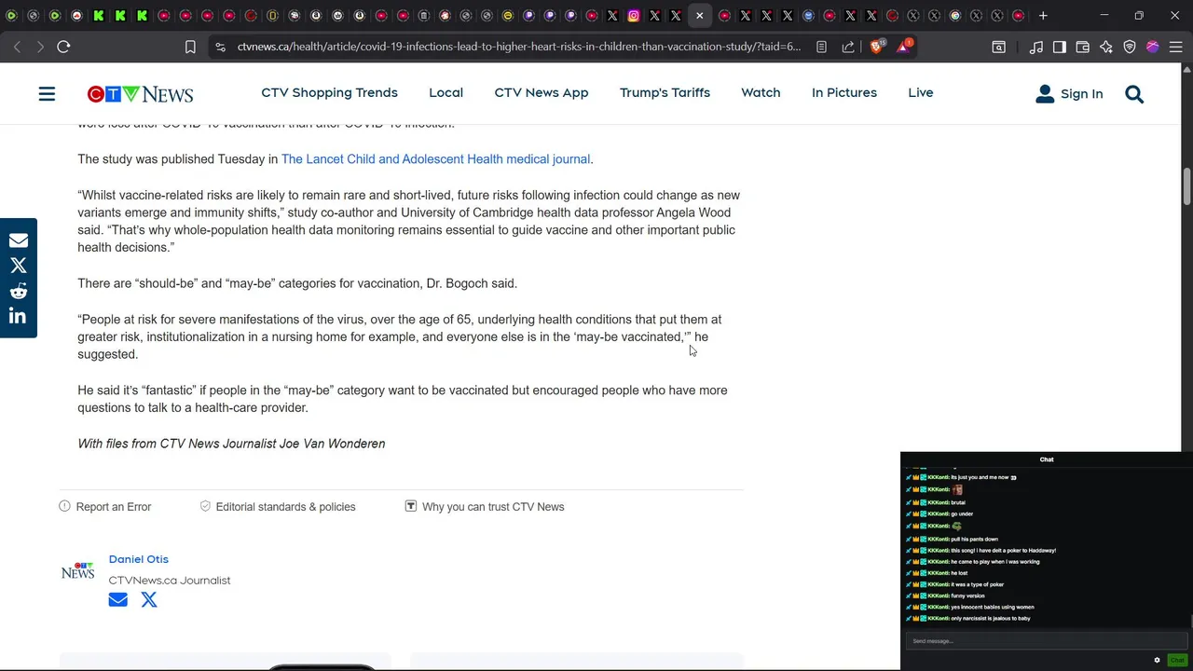
Task: Open the Brave media playlist music icon
Action: 1036,47
